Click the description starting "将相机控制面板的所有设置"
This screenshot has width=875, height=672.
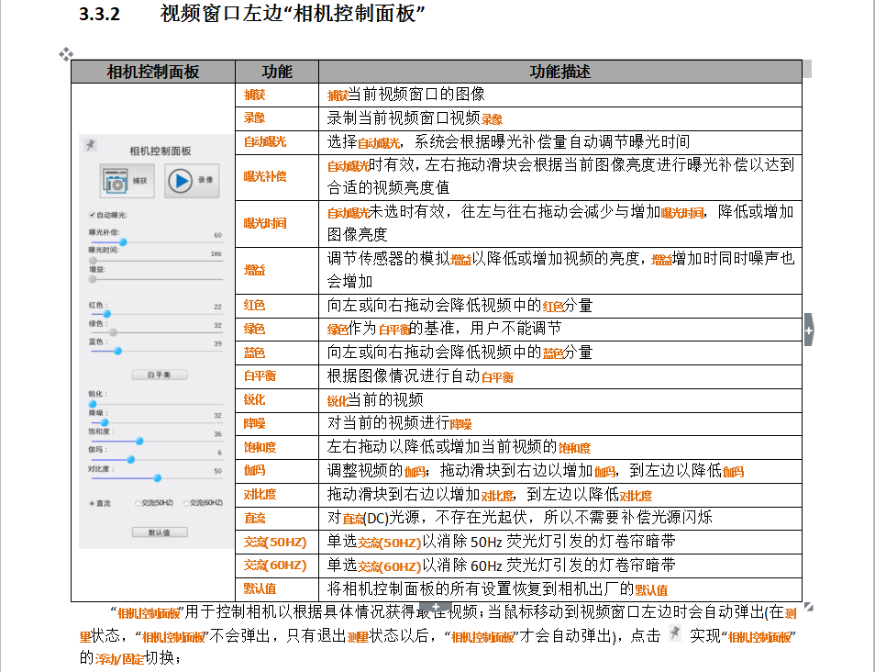coord(497,589)
